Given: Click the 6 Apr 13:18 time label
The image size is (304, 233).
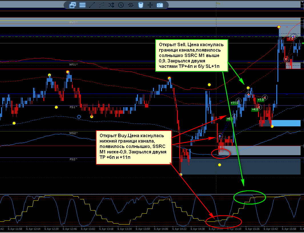Looking at the screenshot, I should point(107,229).
